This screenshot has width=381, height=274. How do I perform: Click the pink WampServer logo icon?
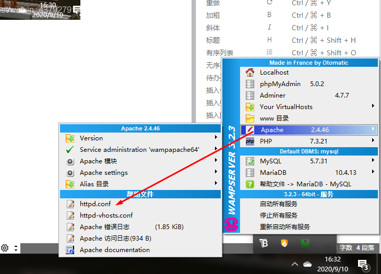coord(231,224)
